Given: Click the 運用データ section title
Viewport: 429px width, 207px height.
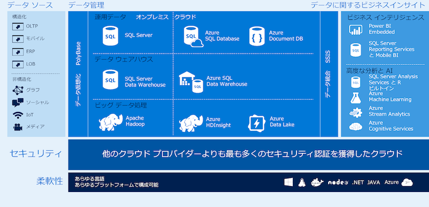Looking at the screenshot, I should click(110, 17).
